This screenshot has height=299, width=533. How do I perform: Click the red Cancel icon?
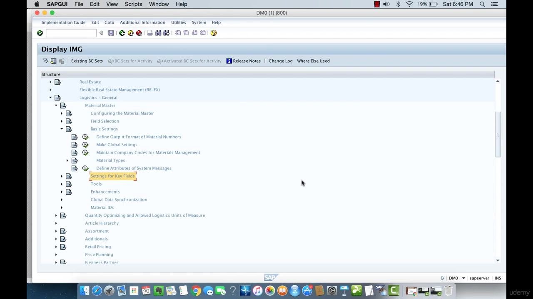click(139, 33)
